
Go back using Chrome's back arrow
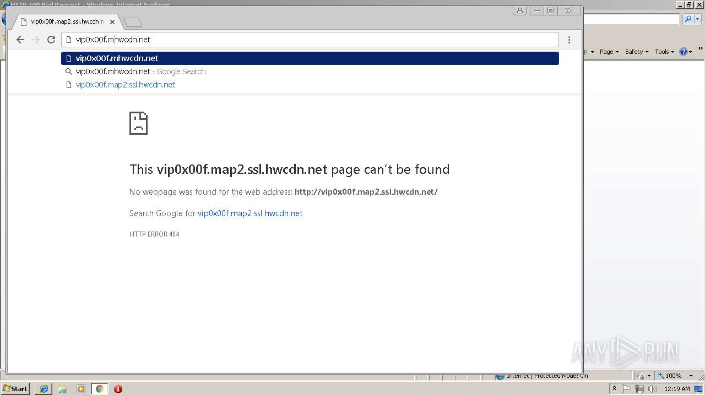20,40
